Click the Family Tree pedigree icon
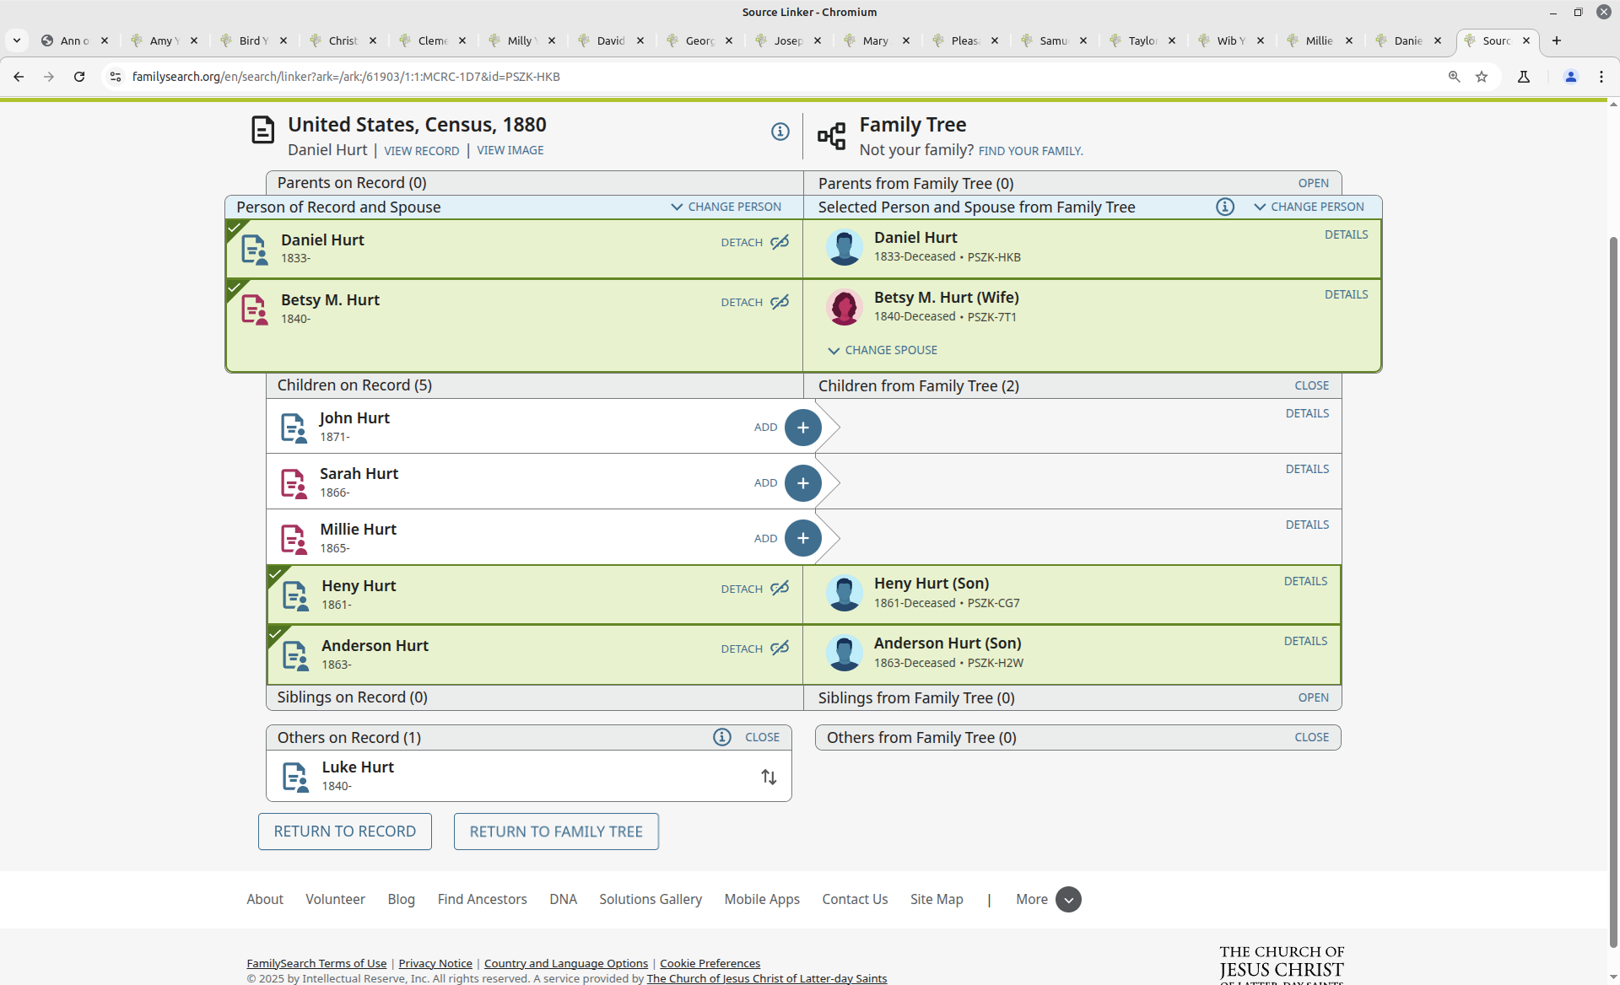1620x985 pixels. pos(832,136)
